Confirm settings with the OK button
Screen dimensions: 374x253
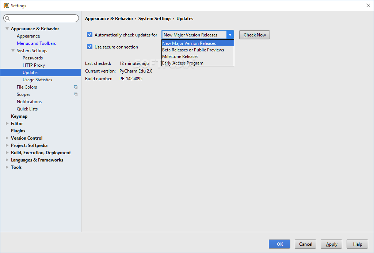(279, 244)
